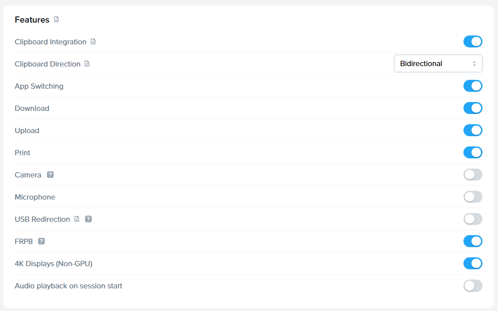This screenshot has height=311, width=498.
Task: Click the USB Redirection help question-mark icon
Action: (x=88, y=219)
